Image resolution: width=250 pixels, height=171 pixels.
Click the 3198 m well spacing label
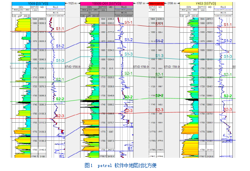[x=171, y=3]
